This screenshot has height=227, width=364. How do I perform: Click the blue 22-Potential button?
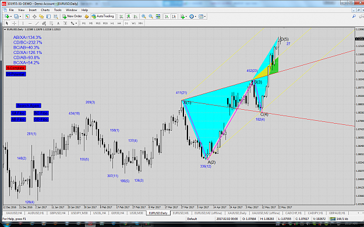[x=16, y=74]
